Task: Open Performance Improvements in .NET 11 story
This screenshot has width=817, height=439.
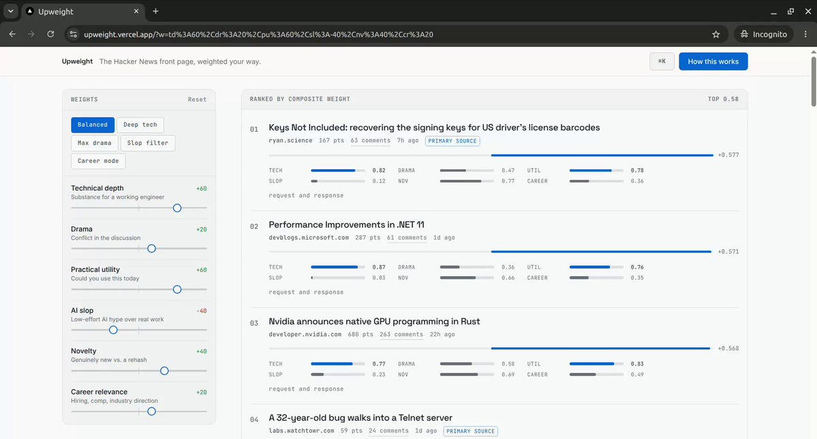Action: [347, 225]
